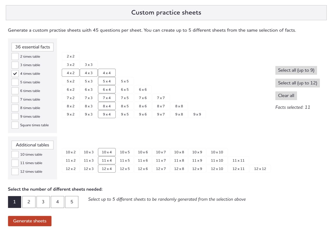Screen dimensions: 333x231
Task: Add the 10 x 10 fact tile
Action: [217, 152]
